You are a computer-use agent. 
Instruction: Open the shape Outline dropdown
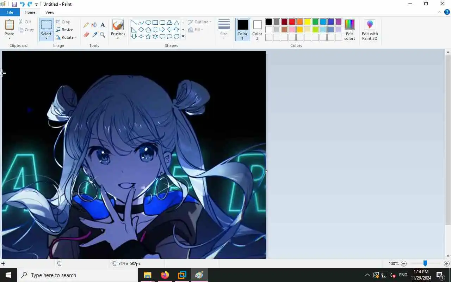click(199, 22)
